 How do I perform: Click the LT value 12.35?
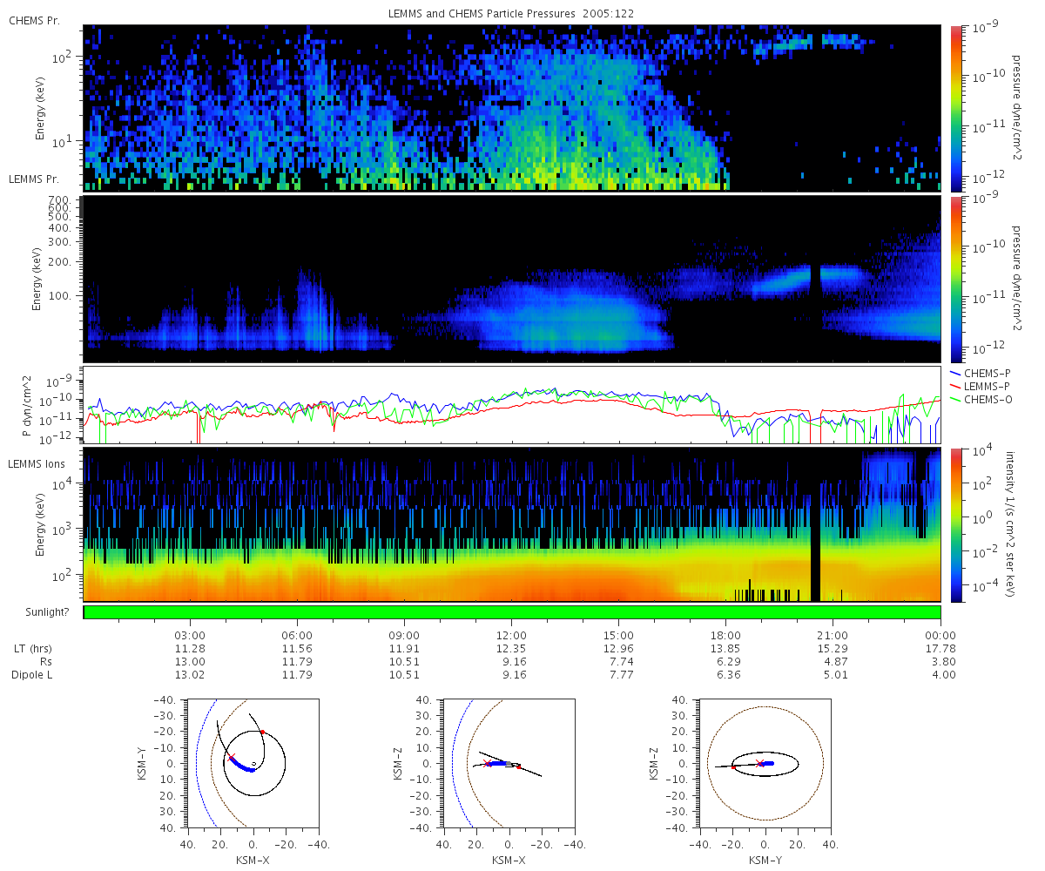511,649
